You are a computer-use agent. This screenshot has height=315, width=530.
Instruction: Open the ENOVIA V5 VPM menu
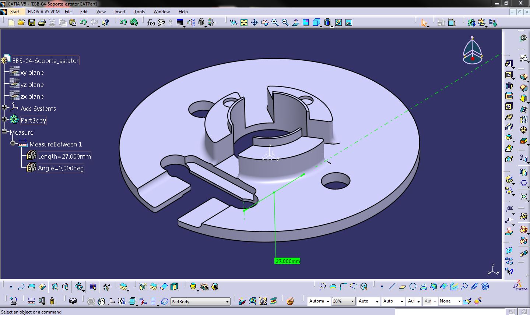pyautogui.click(x=43, y=12)
